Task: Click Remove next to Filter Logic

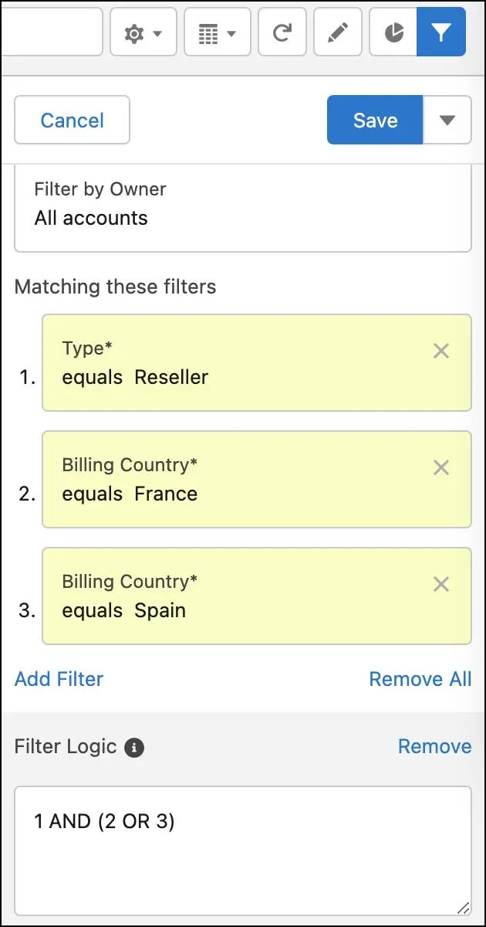Action: pos(434,746)
